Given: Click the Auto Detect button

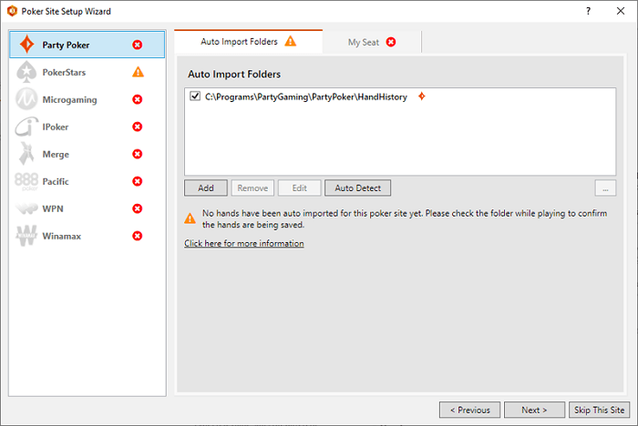Looking at the screenshot, I should click(x=357, y=188).
